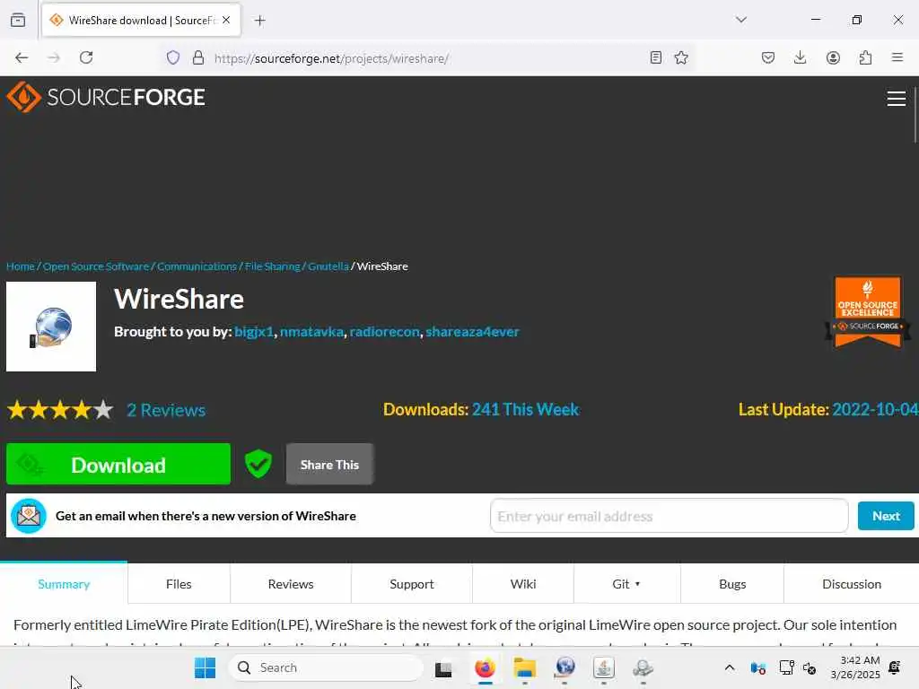Reload the current page
Viewport: 919px width, 689px height.
point(86,57)
